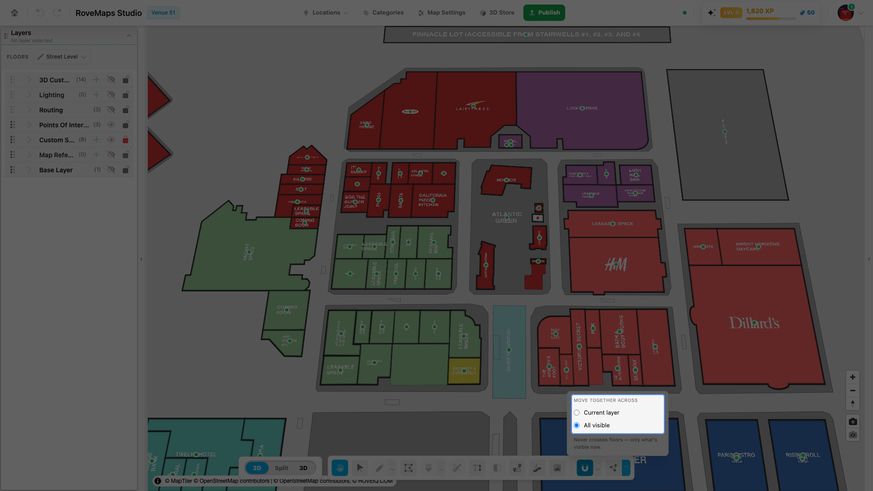Go to the home icon
The height and width of the screenshot is (491, 873).
pyautogui.click(x=15, y=13)
